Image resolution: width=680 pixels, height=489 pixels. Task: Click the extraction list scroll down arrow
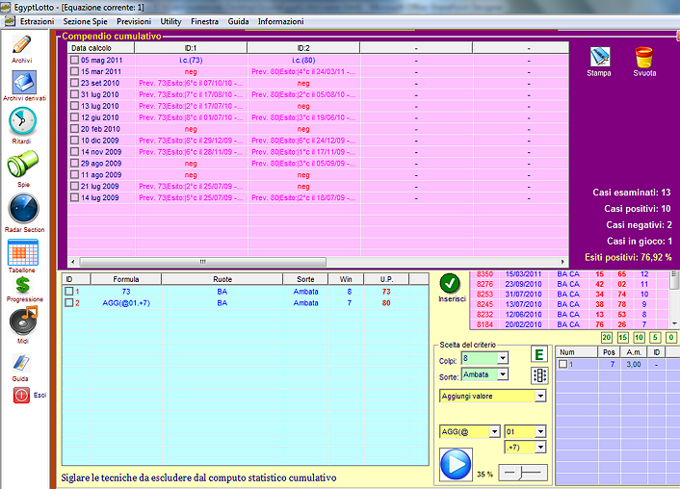click(x=674, y=323)
